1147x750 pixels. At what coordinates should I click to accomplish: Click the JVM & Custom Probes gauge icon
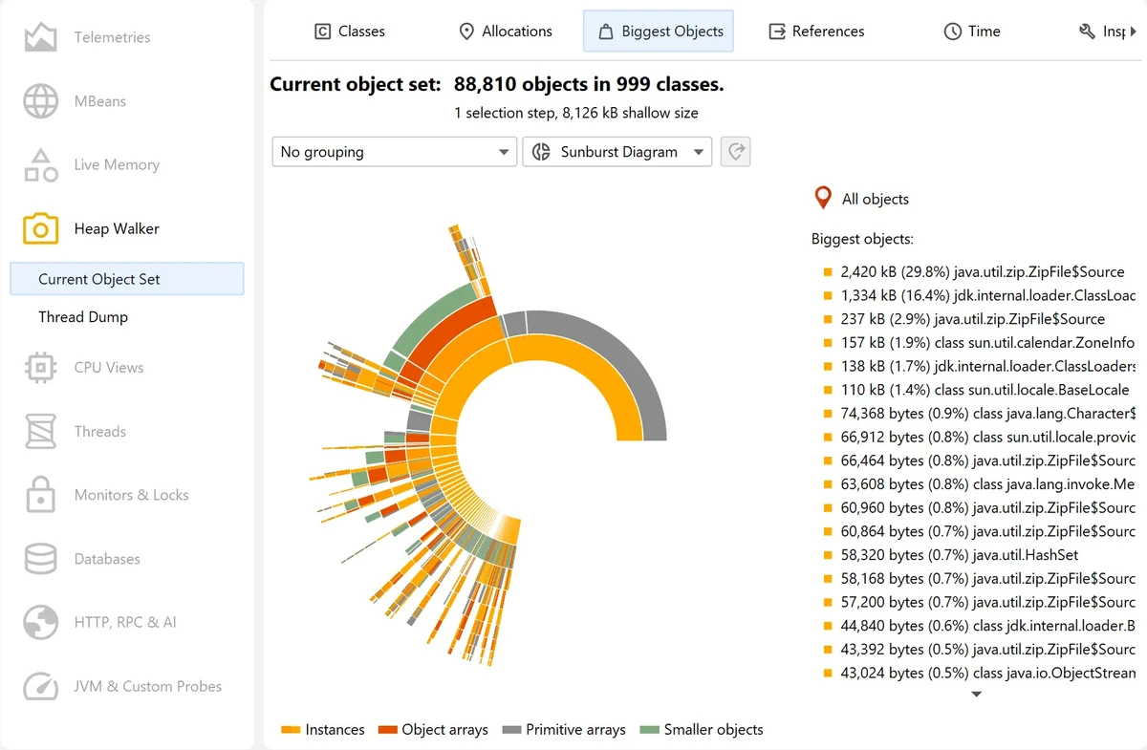point(41,686)
